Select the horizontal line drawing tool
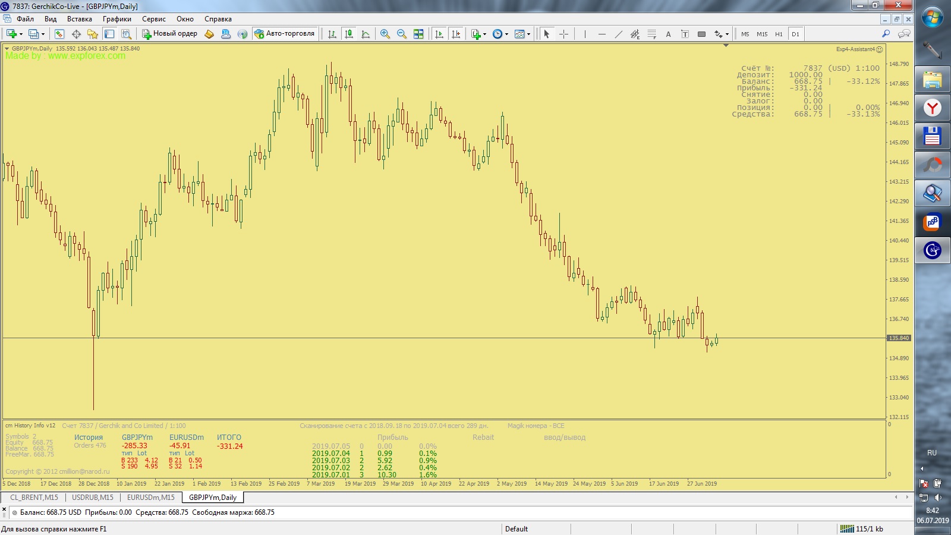Image resolution: width=951 pixels, height=535 pixels. (x=602, y=34)
